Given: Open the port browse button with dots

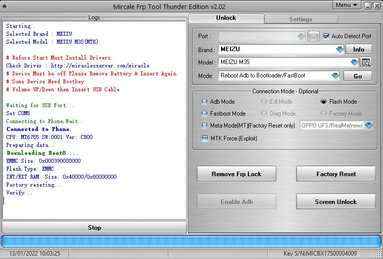Looking at the screenshot, I should click(x=313, y=36).
